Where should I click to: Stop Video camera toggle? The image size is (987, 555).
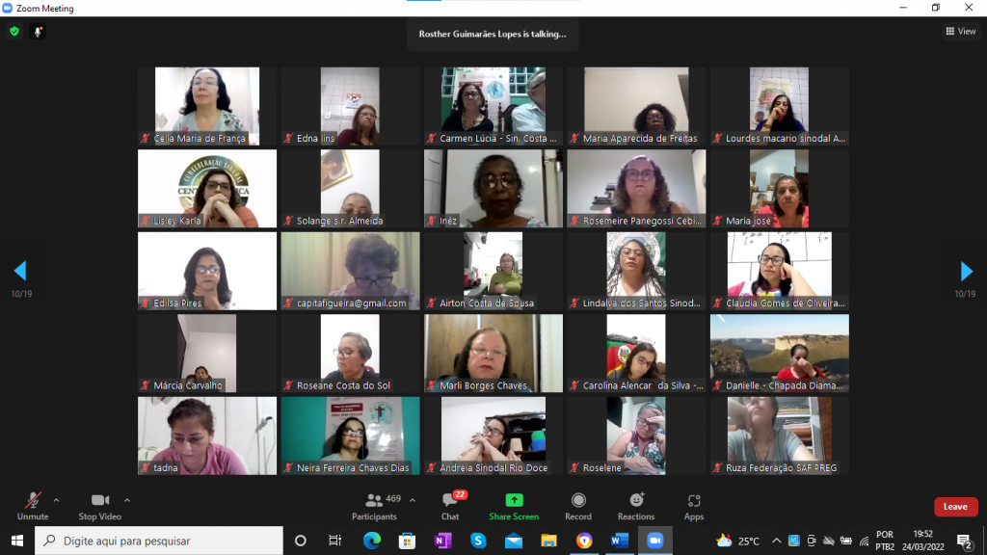[99, 505]
